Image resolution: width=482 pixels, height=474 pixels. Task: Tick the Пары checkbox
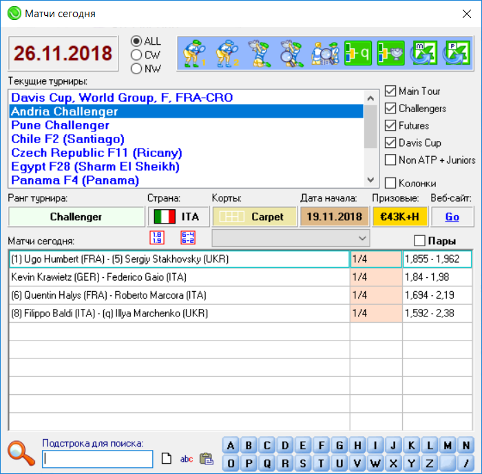419,241
